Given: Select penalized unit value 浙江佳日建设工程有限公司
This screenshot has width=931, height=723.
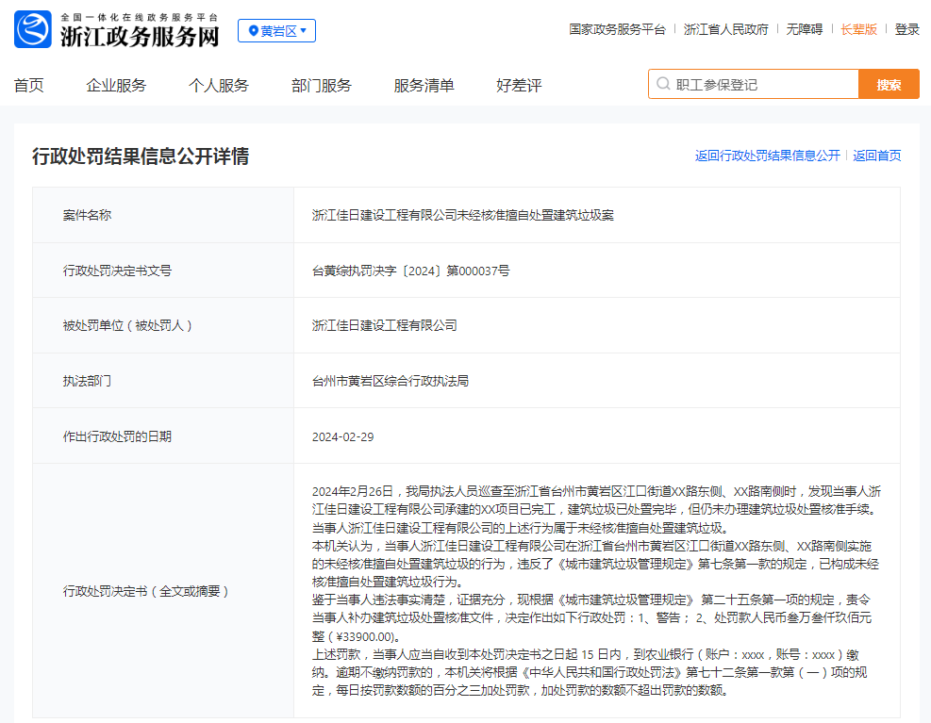Looking at the screenshot, I should [x=384, y=325].
